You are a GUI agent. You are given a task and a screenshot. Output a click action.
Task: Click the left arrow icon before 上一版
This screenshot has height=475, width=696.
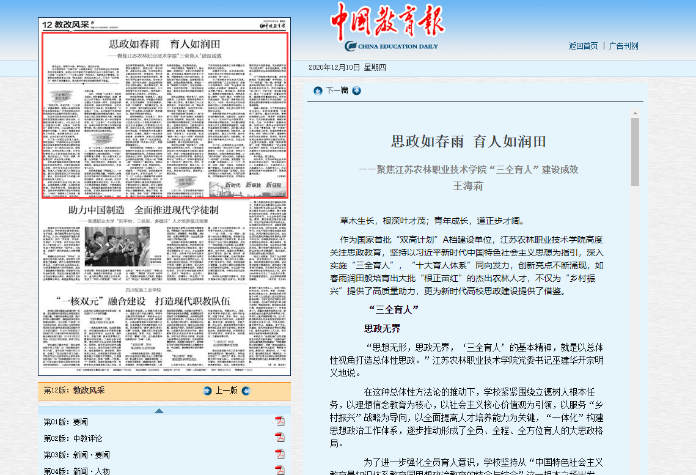click(x=207, y=391)
